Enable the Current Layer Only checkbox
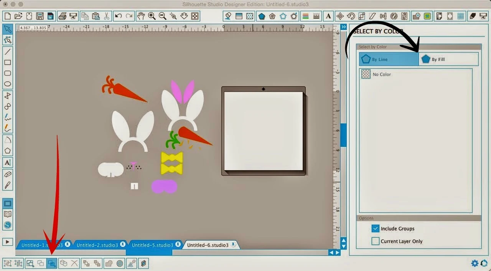491x271 pixels. coord(375,241)
